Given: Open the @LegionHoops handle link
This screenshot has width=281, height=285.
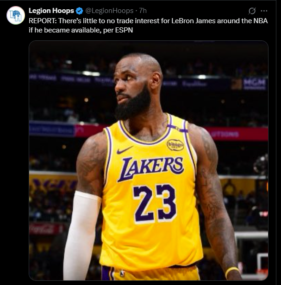Looking at the screenshot, I should click(x=109, y=11).
